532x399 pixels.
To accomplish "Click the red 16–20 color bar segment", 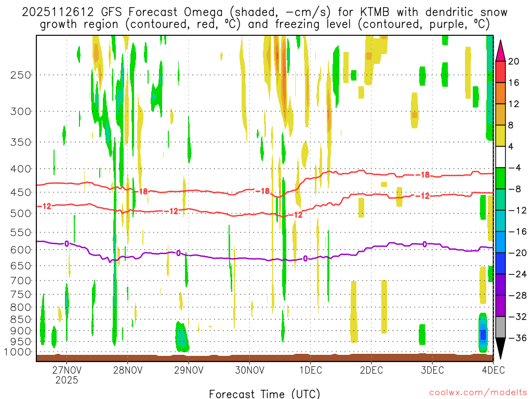I will click(500, 72).
